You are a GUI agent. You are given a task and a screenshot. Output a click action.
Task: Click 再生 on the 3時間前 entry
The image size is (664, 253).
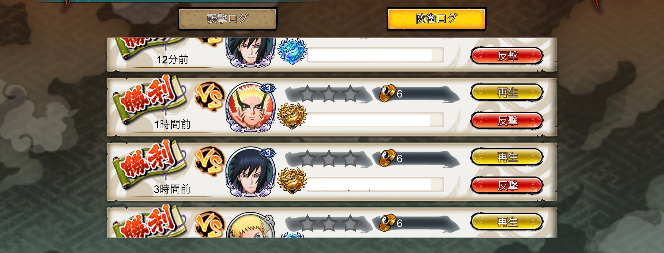coord(507,157)
